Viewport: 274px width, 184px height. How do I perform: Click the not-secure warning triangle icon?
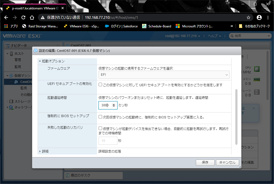(x=43, y=17)
